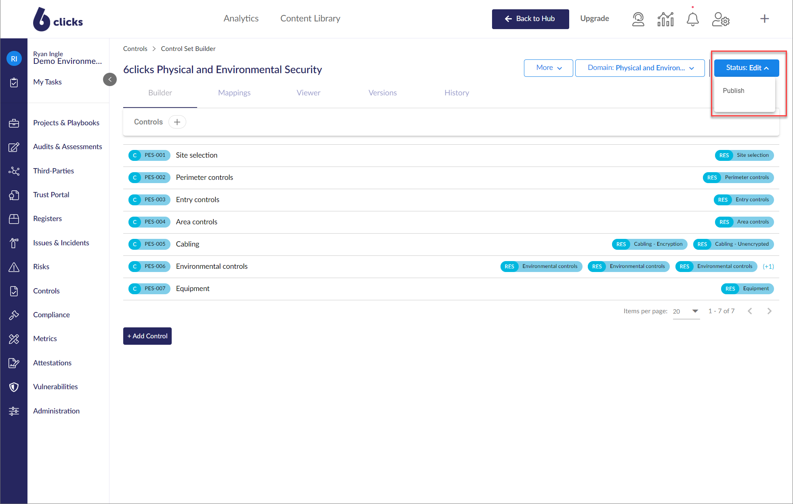Image resolution: width=793 pixels, height=504 pixels.
Task: Open the PES-003 Entry controls row
Action: click(451, 200)
